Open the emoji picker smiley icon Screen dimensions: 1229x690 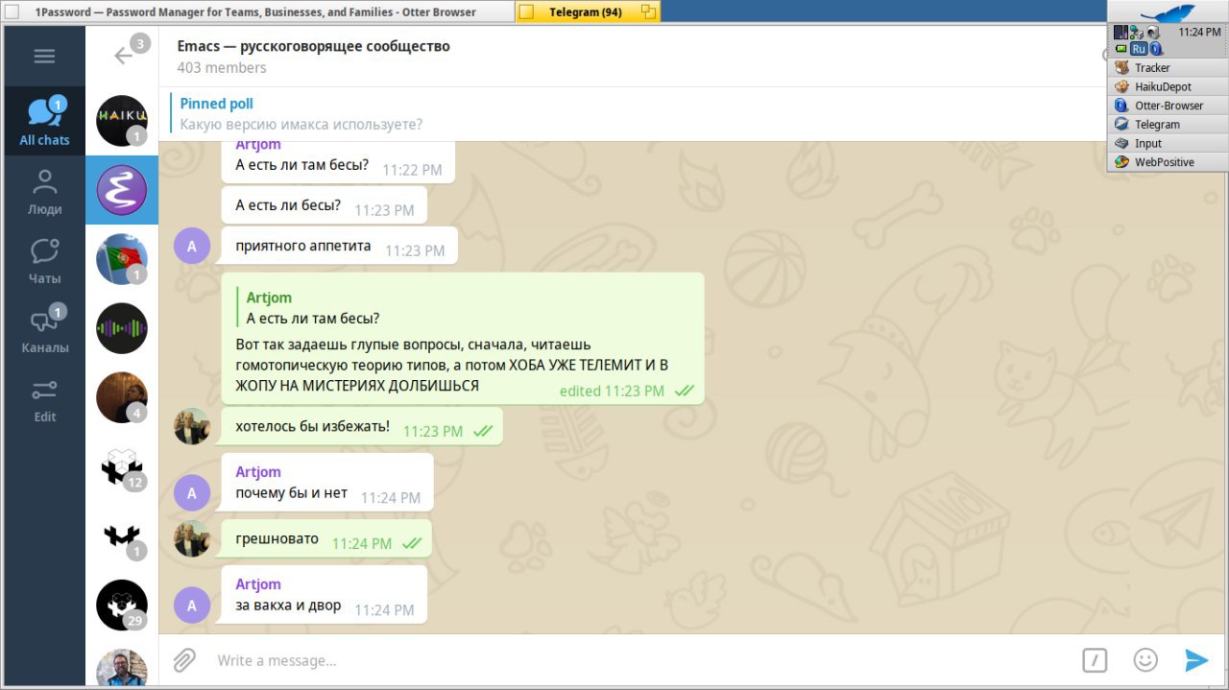(1145, 660)
